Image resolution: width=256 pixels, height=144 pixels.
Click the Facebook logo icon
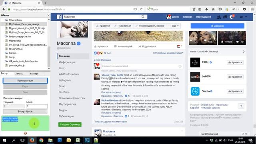(x=59, y=17)
